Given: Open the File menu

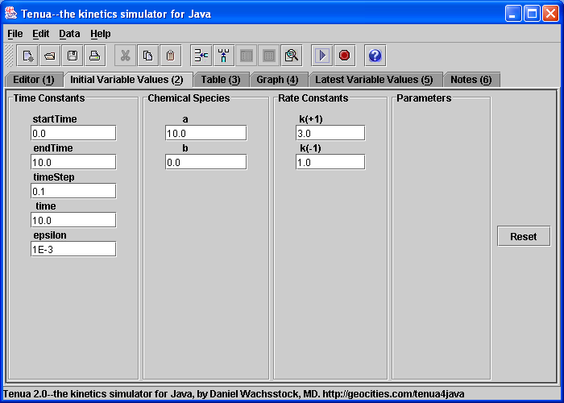Looking at the screenshot, I should click(x=15, y=34).
